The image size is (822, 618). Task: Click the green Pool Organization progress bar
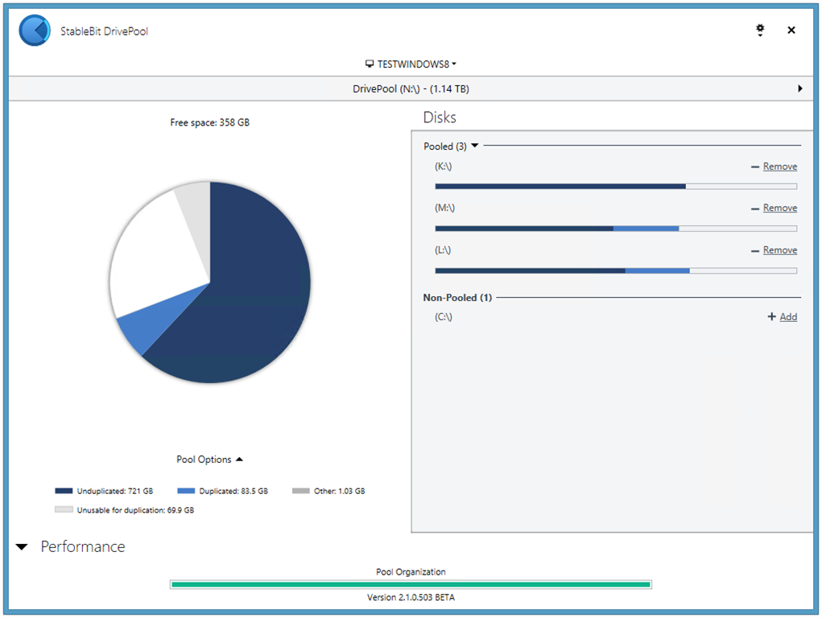(411, 584)
